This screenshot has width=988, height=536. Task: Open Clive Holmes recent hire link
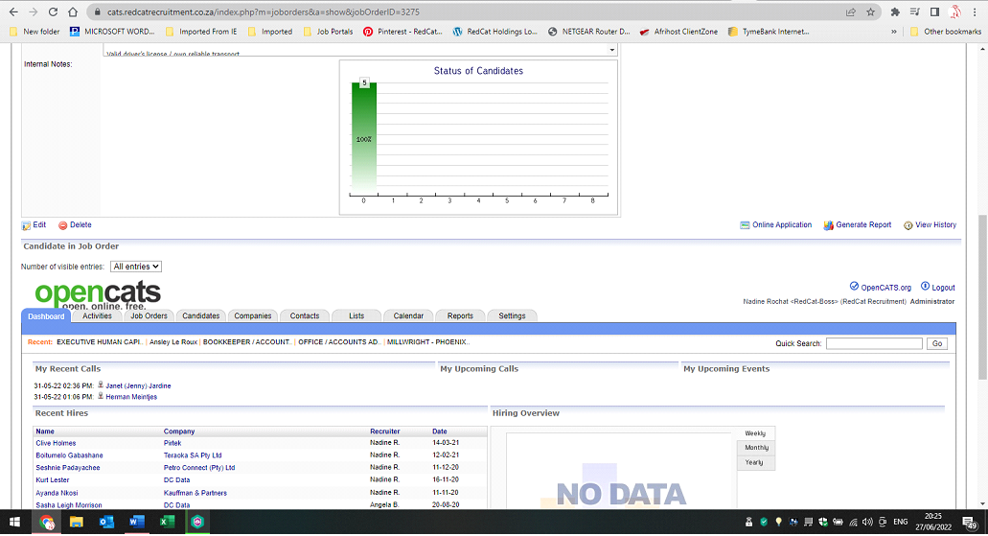[56, 444]
